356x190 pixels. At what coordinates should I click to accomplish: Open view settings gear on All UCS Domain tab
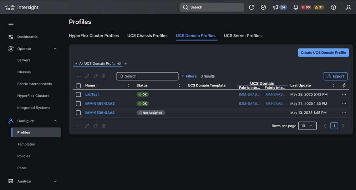tap(119, 63)
